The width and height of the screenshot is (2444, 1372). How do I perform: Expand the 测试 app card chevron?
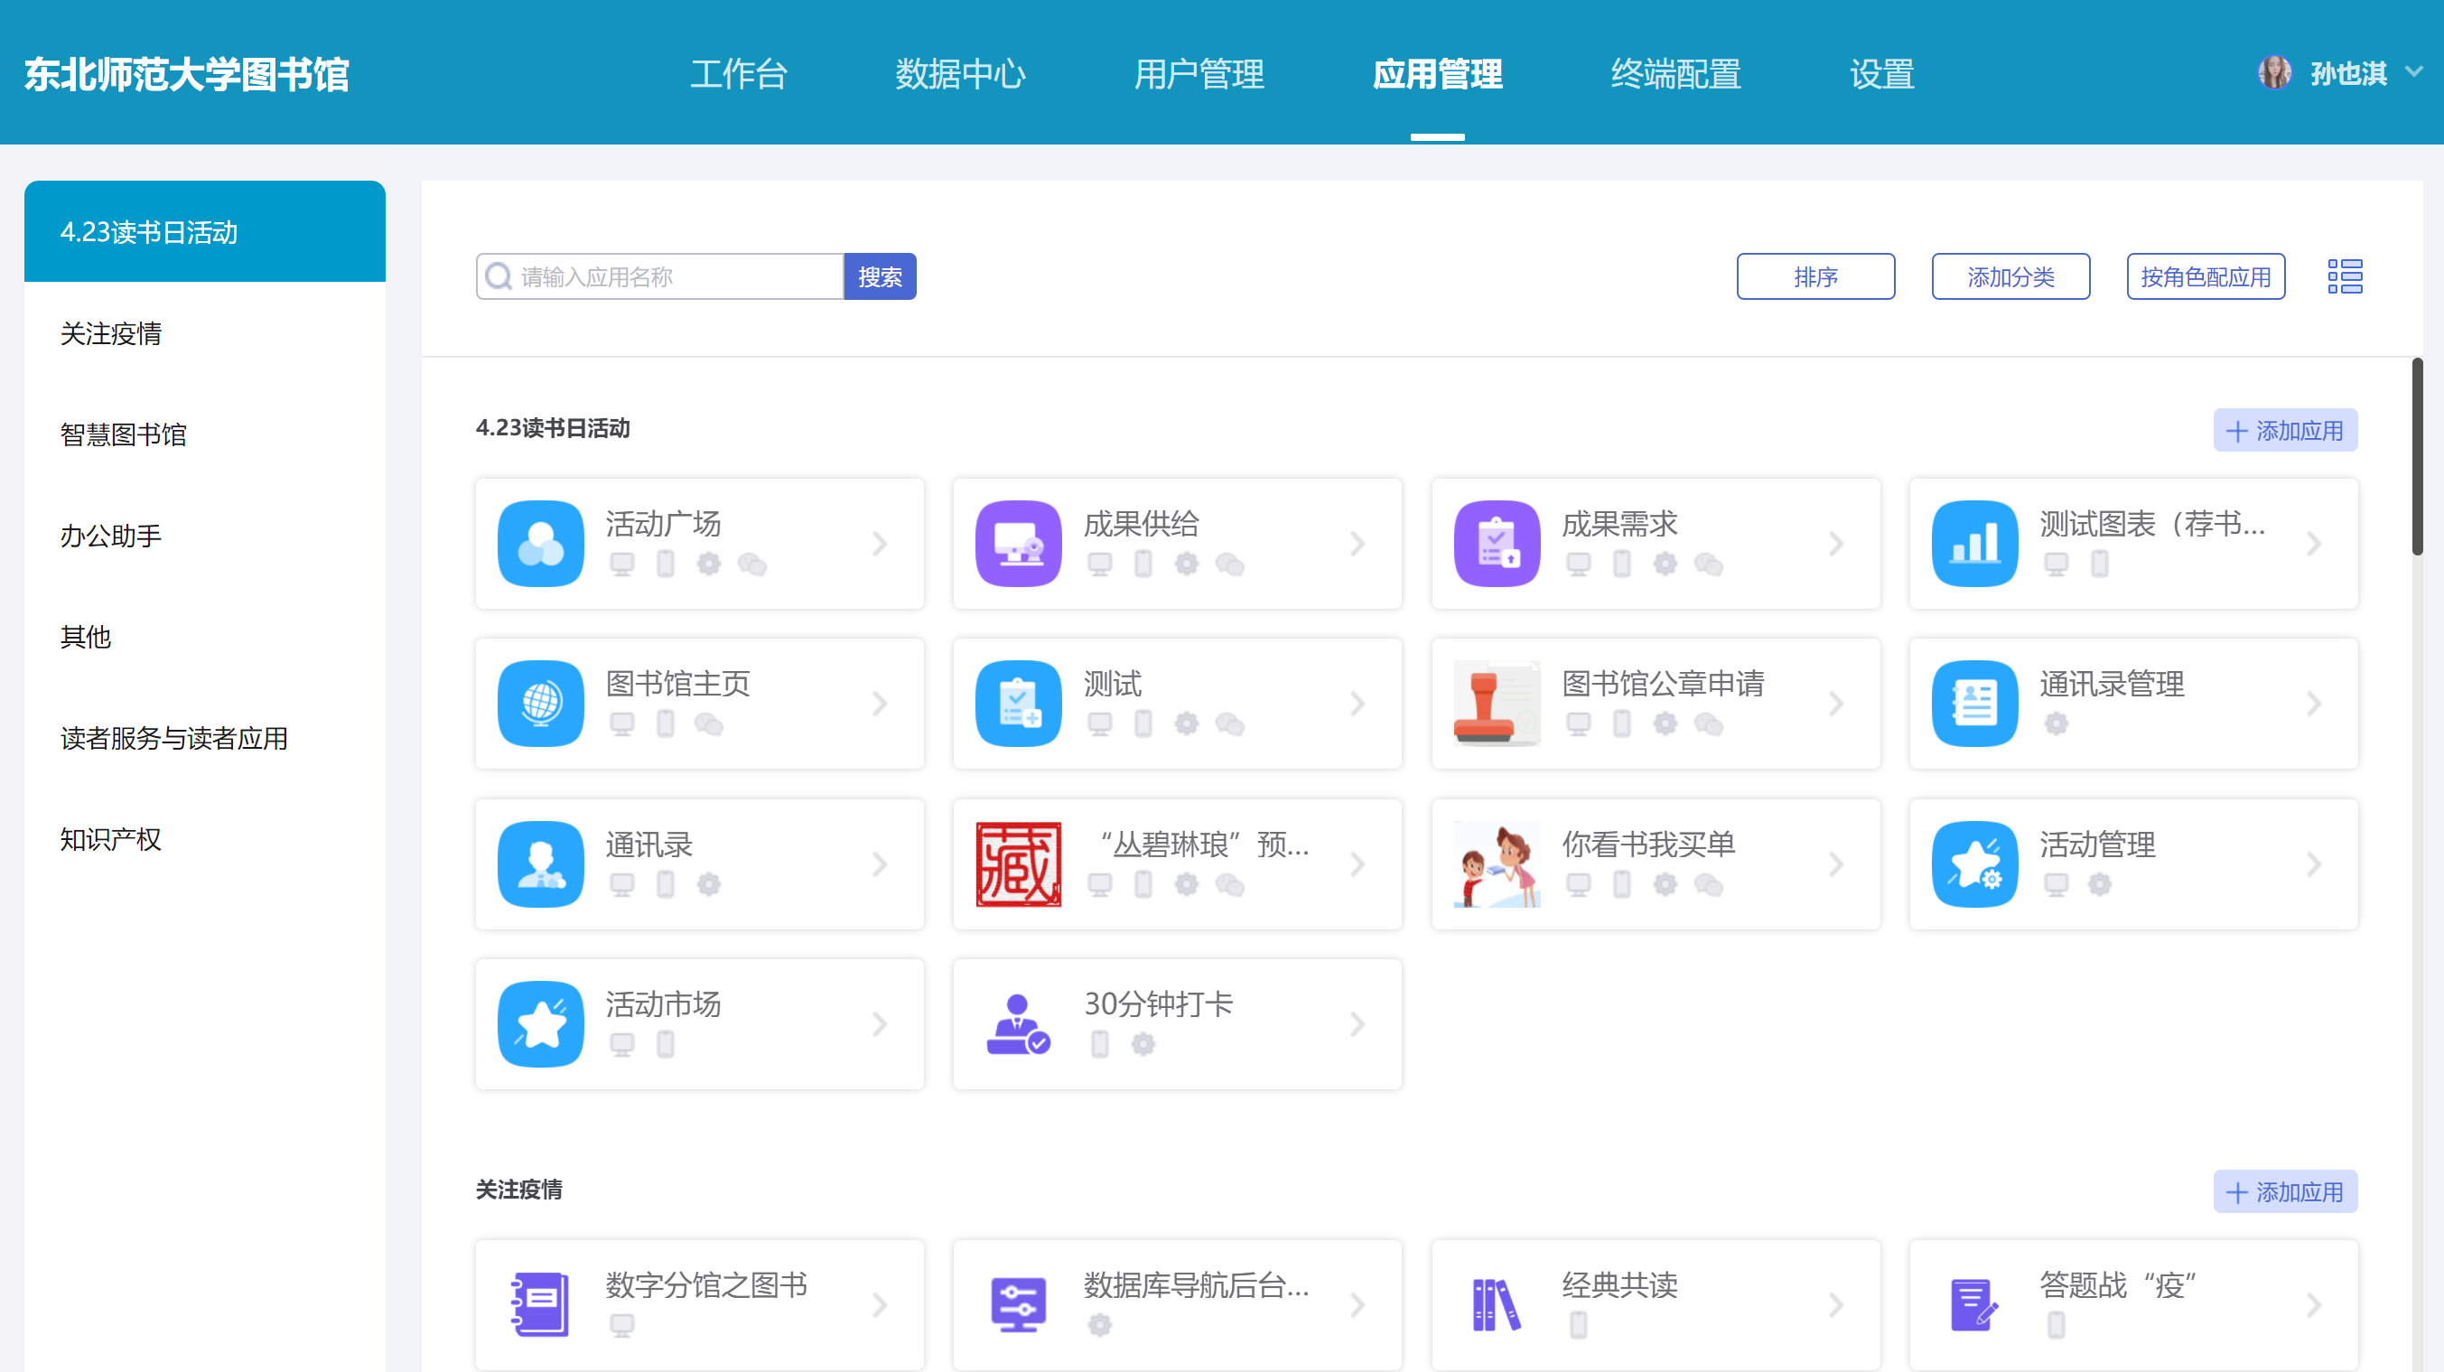click(1357, 703)
